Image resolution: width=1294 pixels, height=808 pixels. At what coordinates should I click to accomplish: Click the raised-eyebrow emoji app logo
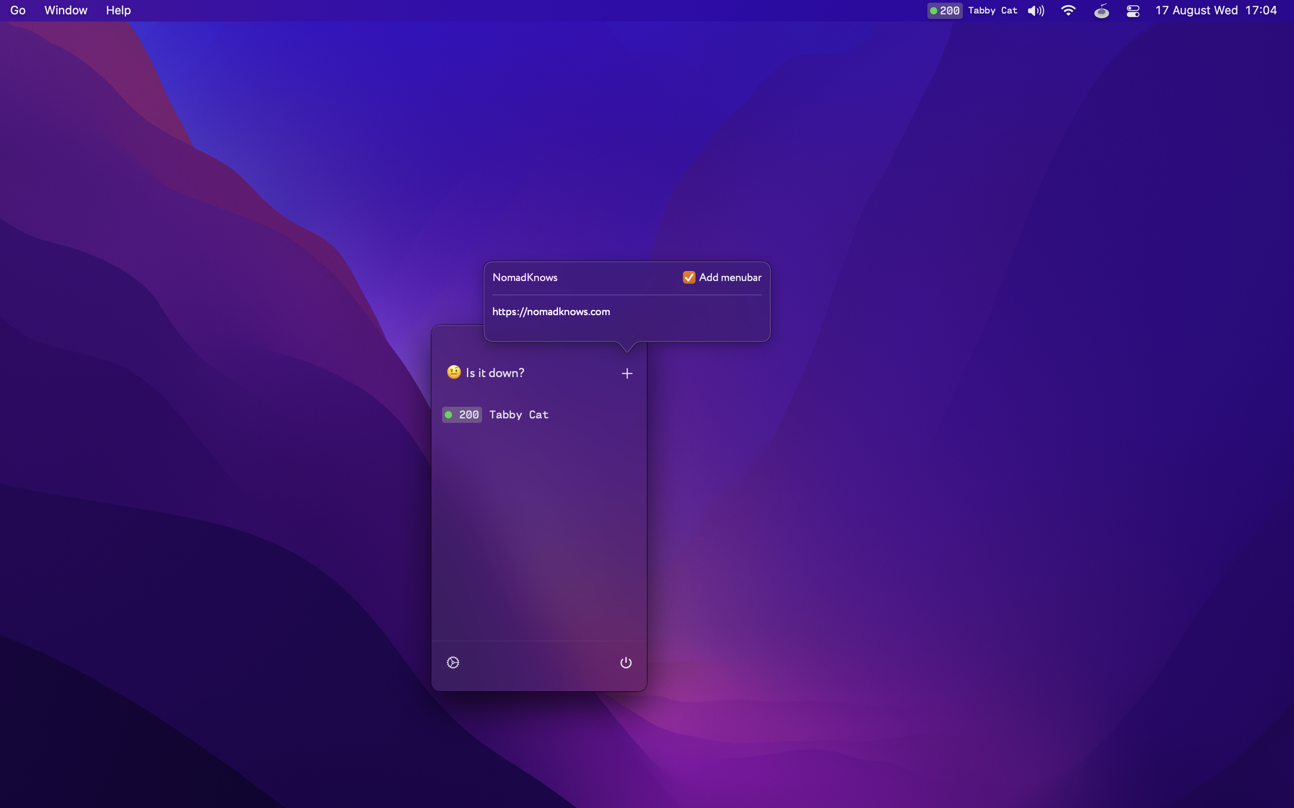pyautogui.click(x=453, y=373)
